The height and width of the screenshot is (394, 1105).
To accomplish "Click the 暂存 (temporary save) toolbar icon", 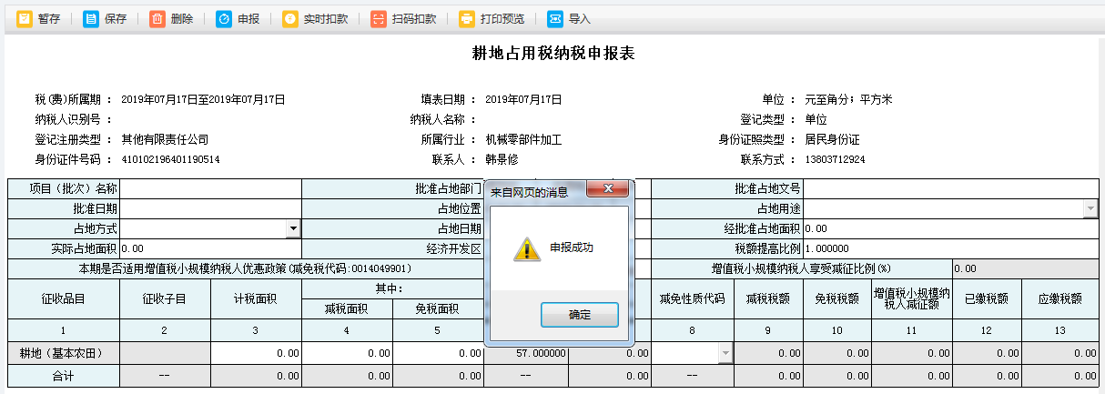I will click(x=25, y=18).
